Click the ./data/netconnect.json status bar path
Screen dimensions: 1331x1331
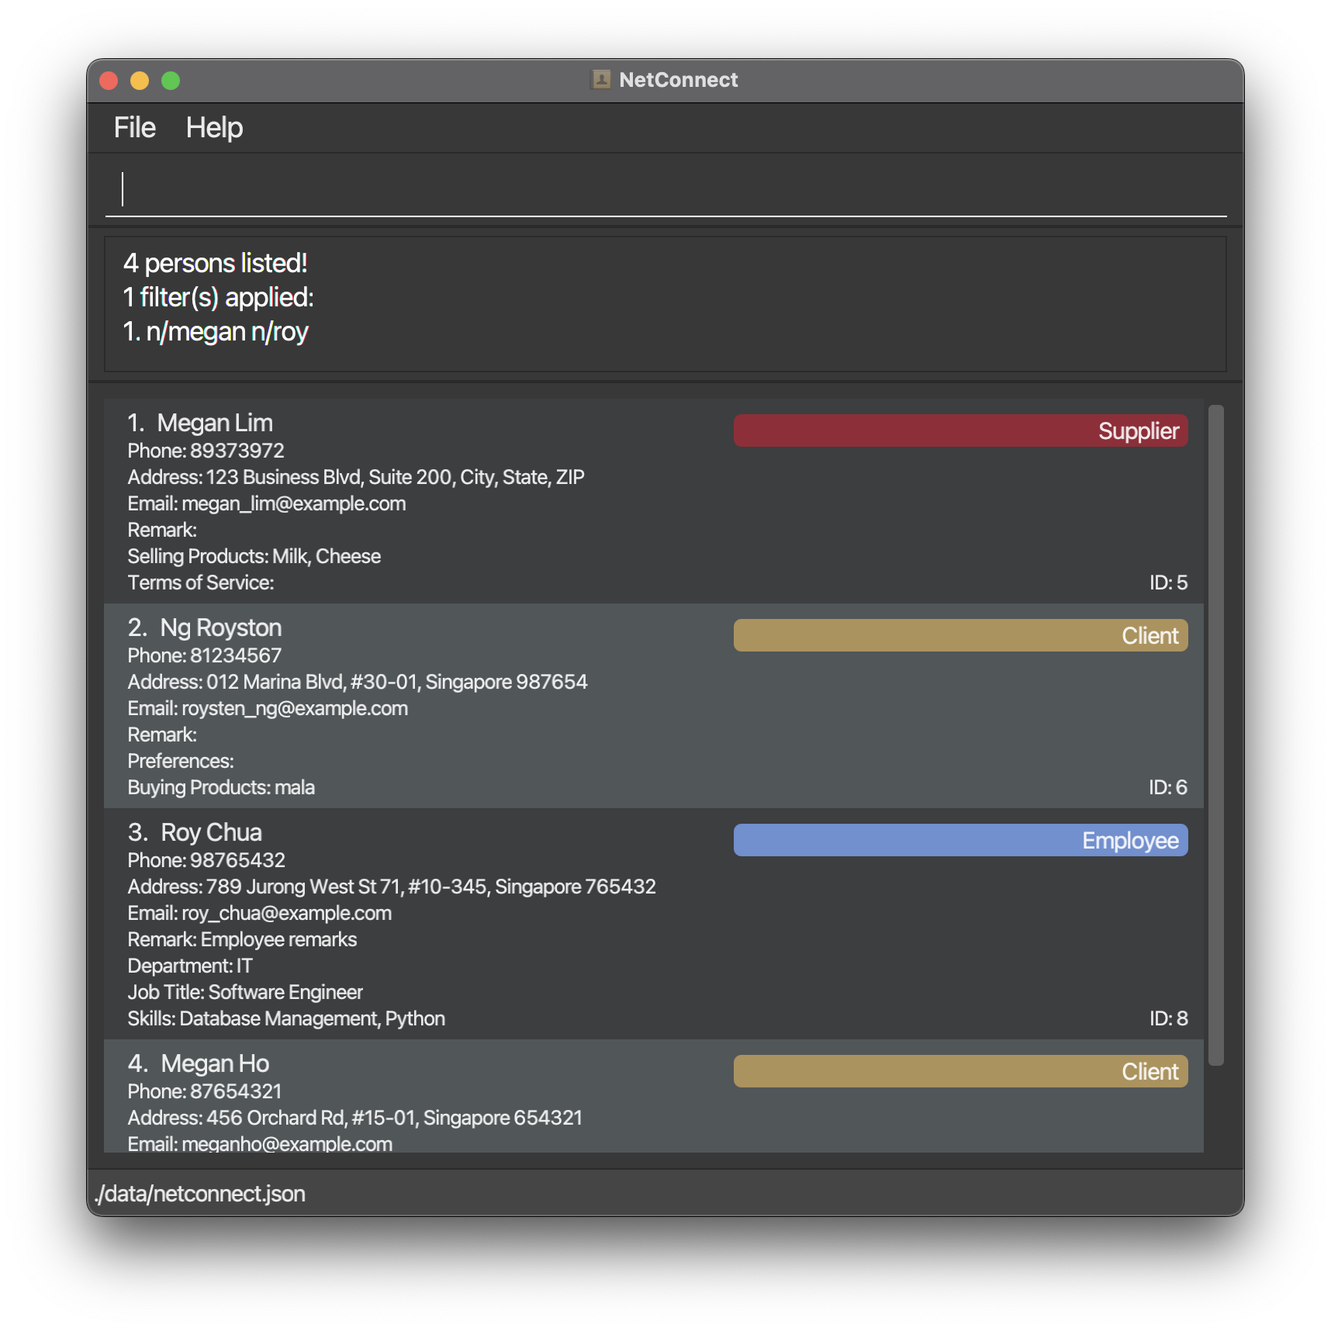199,1194
